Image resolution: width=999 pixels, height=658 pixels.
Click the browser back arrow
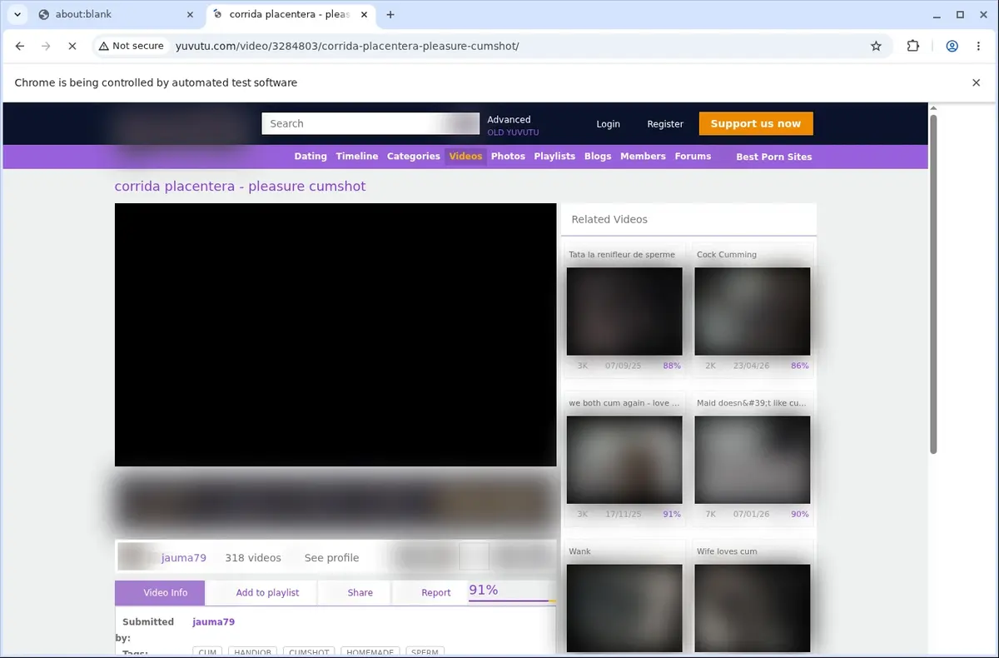click(20, 47)
